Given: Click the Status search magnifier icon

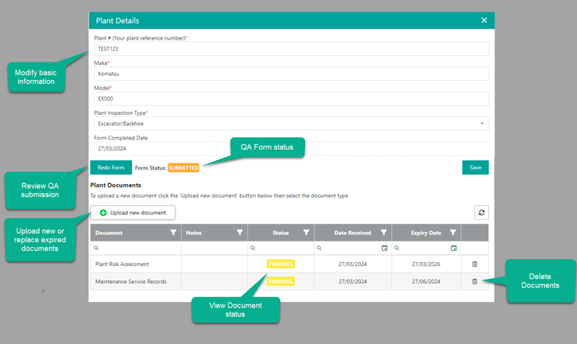Looking at the screenshot, I should [253, 248].
